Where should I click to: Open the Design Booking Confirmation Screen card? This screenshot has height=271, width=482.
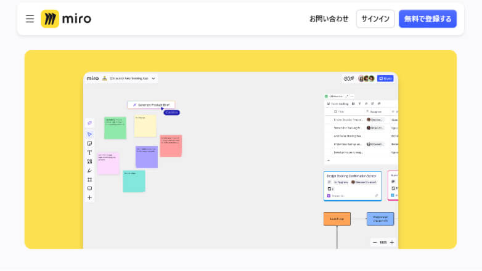(353, 186)
